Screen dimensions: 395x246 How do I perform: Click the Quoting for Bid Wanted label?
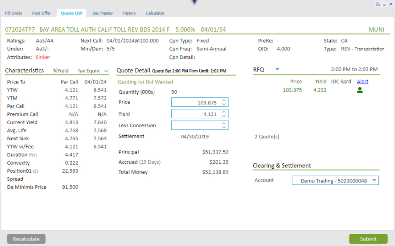coord(146,82)
